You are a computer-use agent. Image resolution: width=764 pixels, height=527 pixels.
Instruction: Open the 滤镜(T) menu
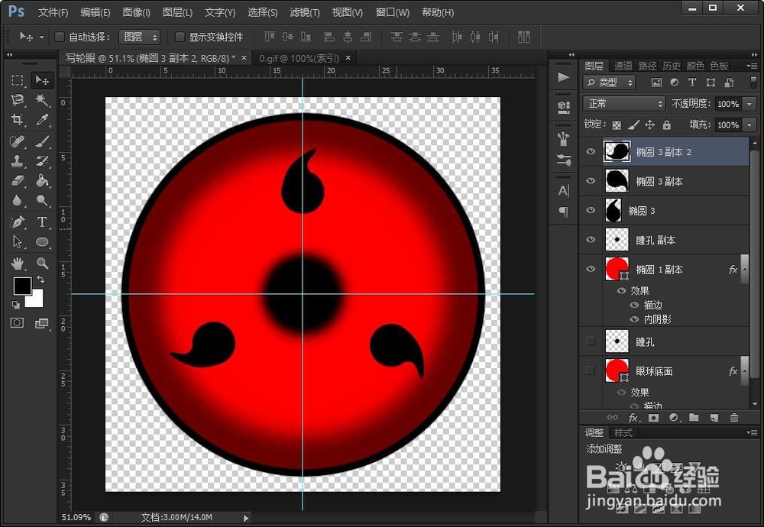click(305, 12)
